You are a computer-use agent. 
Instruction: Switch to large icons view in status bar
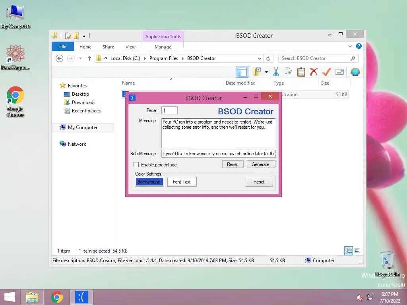(357, 251)
